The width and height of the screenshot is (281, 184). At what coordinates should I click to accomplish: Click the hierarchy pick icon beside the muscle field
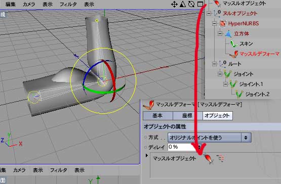pyautogui.click(x=220, y=158)
